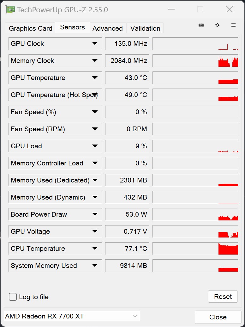Screen dimensions: 245x327
Task: Click the GPU Load value field
Action: tap(127, 146)
